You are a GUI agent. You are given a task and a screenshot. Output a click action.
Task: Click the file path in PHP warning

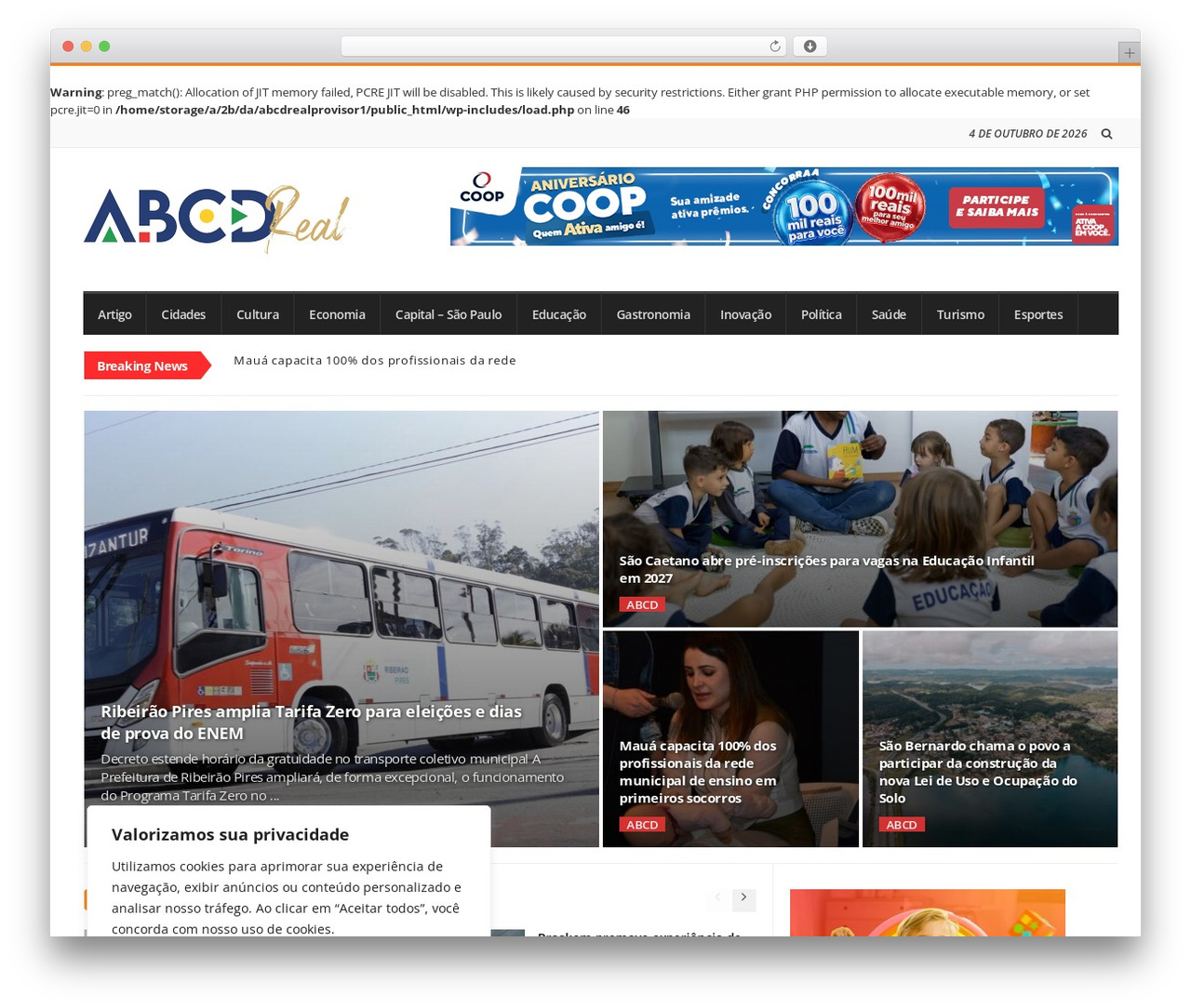click(345, 110)
